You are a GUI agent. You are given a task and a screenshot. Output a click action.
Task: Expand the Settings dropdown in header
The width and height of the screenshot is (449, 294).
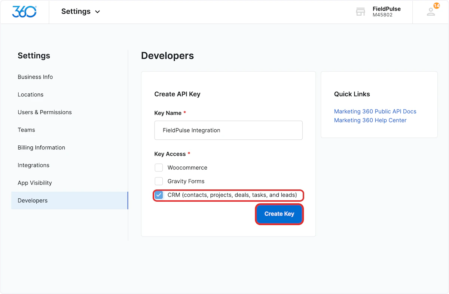click(x=81, y=12)
